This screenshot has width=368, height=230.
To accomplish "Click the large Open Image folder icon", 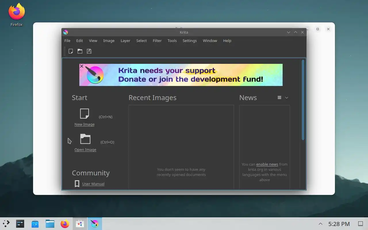I will coord(85,139).
